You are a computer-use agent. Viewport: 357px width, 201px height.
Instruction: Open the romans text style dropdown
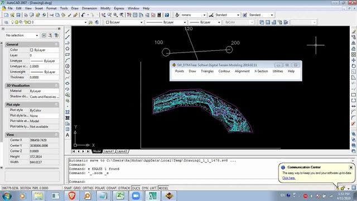(204, 15)
